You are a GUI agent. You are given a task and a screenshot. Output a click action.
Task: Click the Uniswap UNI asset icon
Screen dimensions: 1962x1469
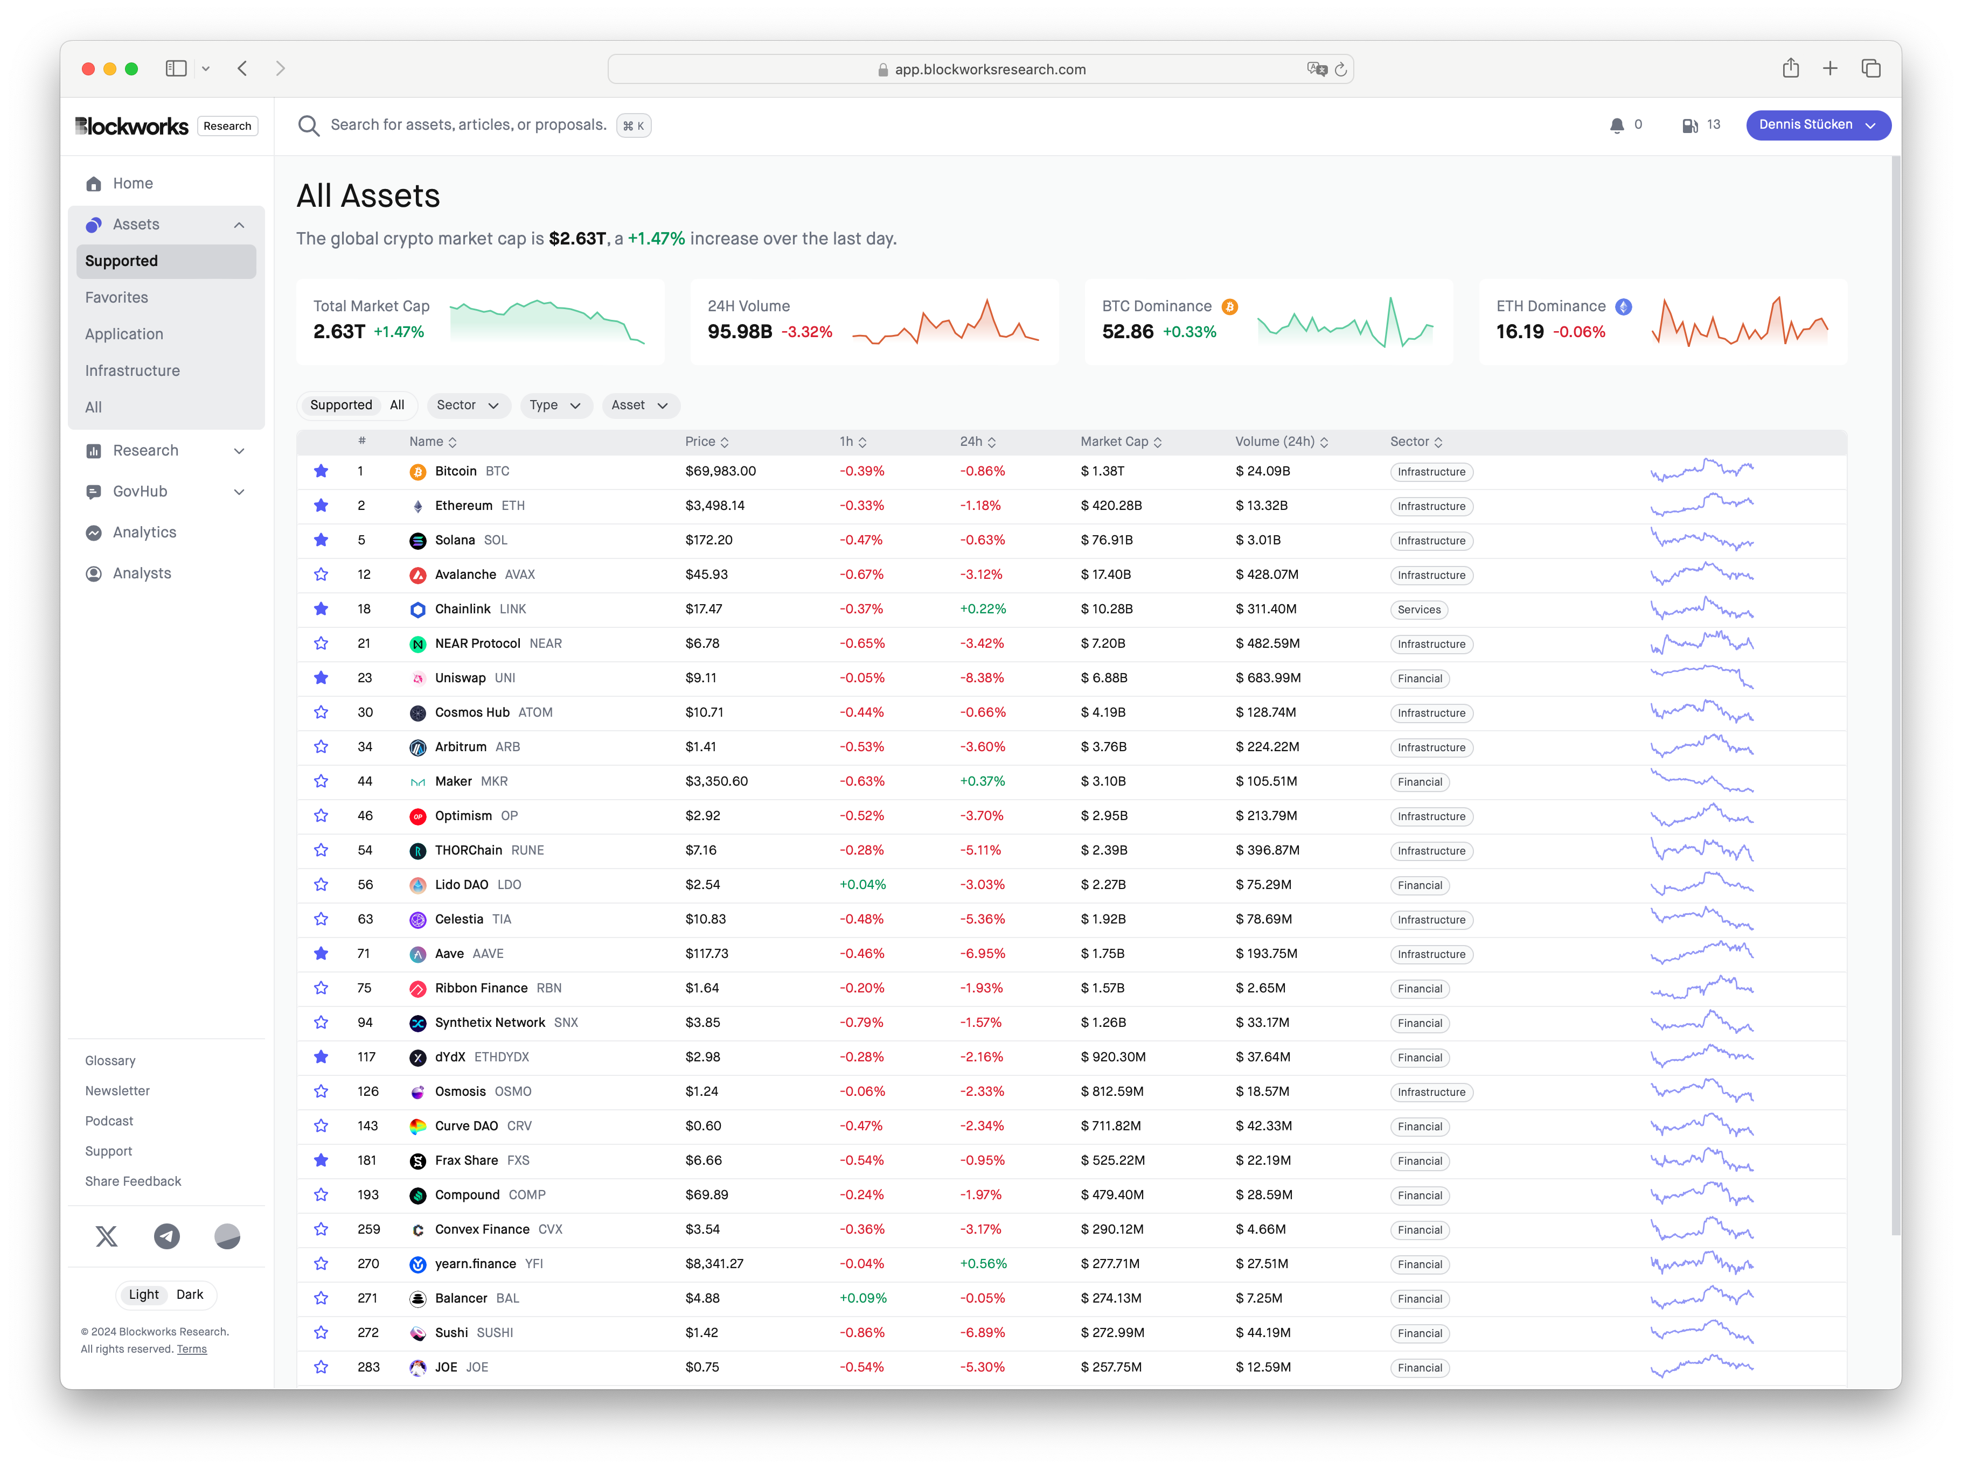coord(420,677)
